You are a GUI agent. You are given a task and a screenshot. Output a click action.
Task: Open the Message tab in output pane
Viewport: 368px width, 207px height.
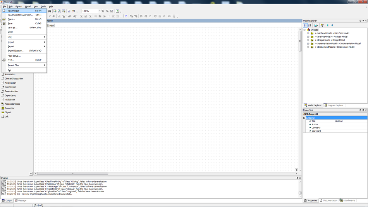pyautogui.click(x=22, y=200)
